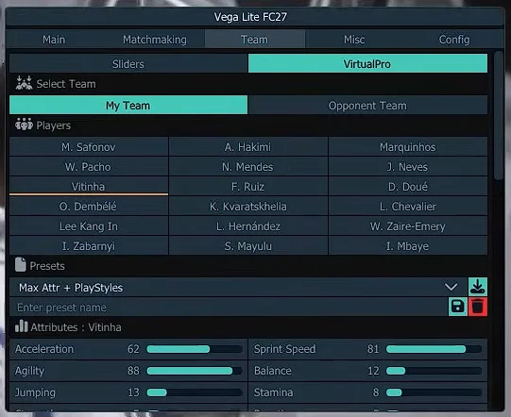Screen dimensions: 511x417
Task: Open the Matchmaking tab
Action: pyautogui.click(x=155, y=40)
